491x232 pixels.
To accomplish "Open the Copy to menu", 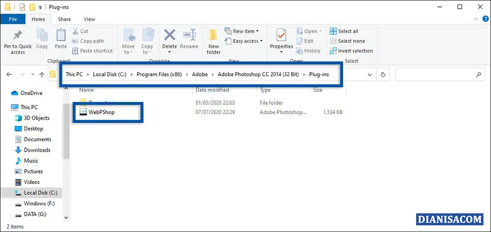I will pyautogui.click(x=147, y=42).
